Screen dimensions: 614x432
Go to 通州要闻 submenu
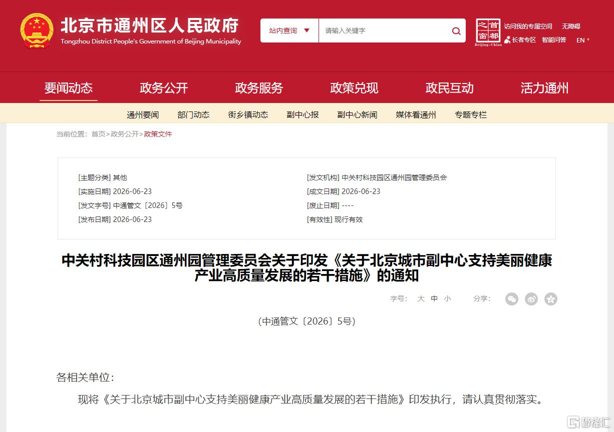pos(143,114)
